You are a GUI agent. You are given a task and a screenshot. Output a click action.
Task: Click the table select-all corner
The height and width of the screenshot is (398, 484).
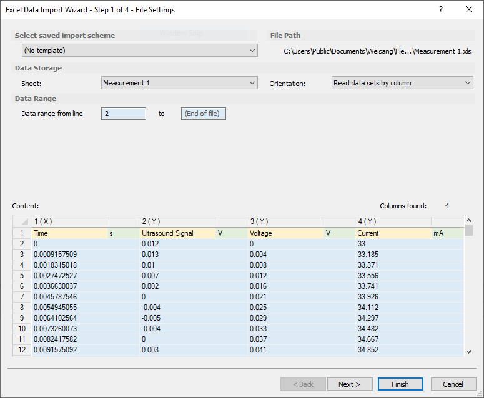pyautogui.click(x=22, y=221)
